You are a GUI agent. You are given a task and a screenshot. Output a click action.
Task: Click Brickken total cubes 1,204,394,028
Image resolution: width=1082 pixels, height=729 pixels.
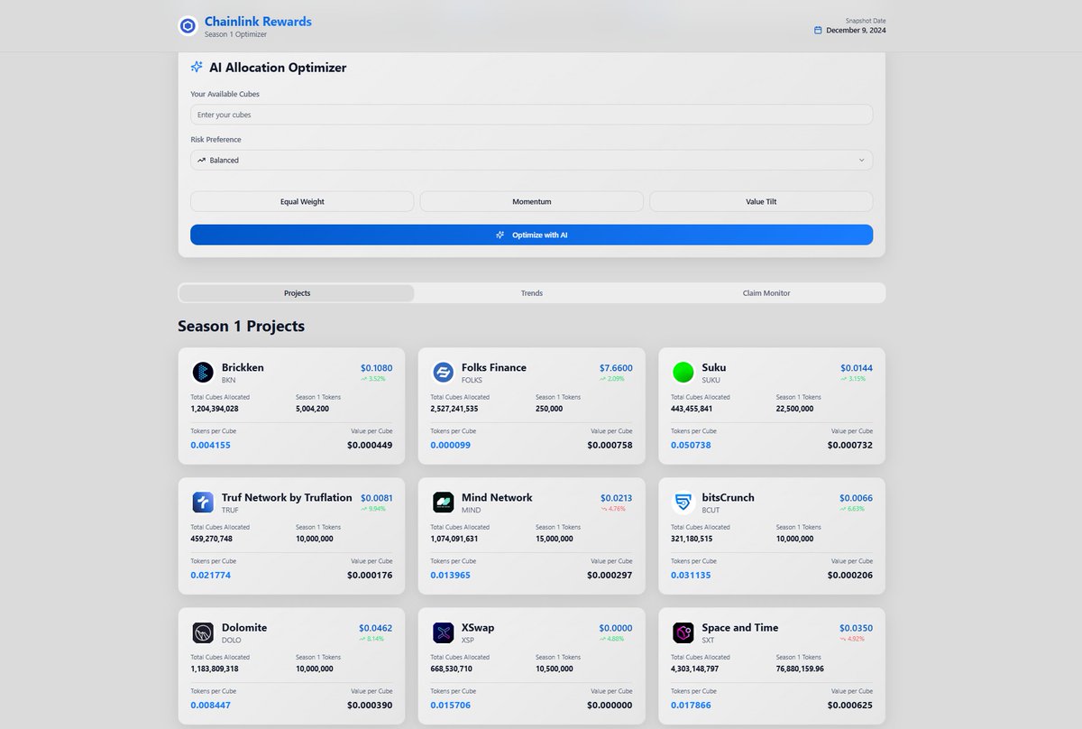pos(215,409)
